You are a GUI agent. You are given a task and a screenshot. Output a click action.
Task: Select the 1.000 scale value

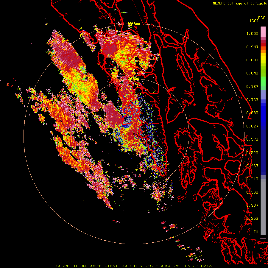[x=252, y=33]
